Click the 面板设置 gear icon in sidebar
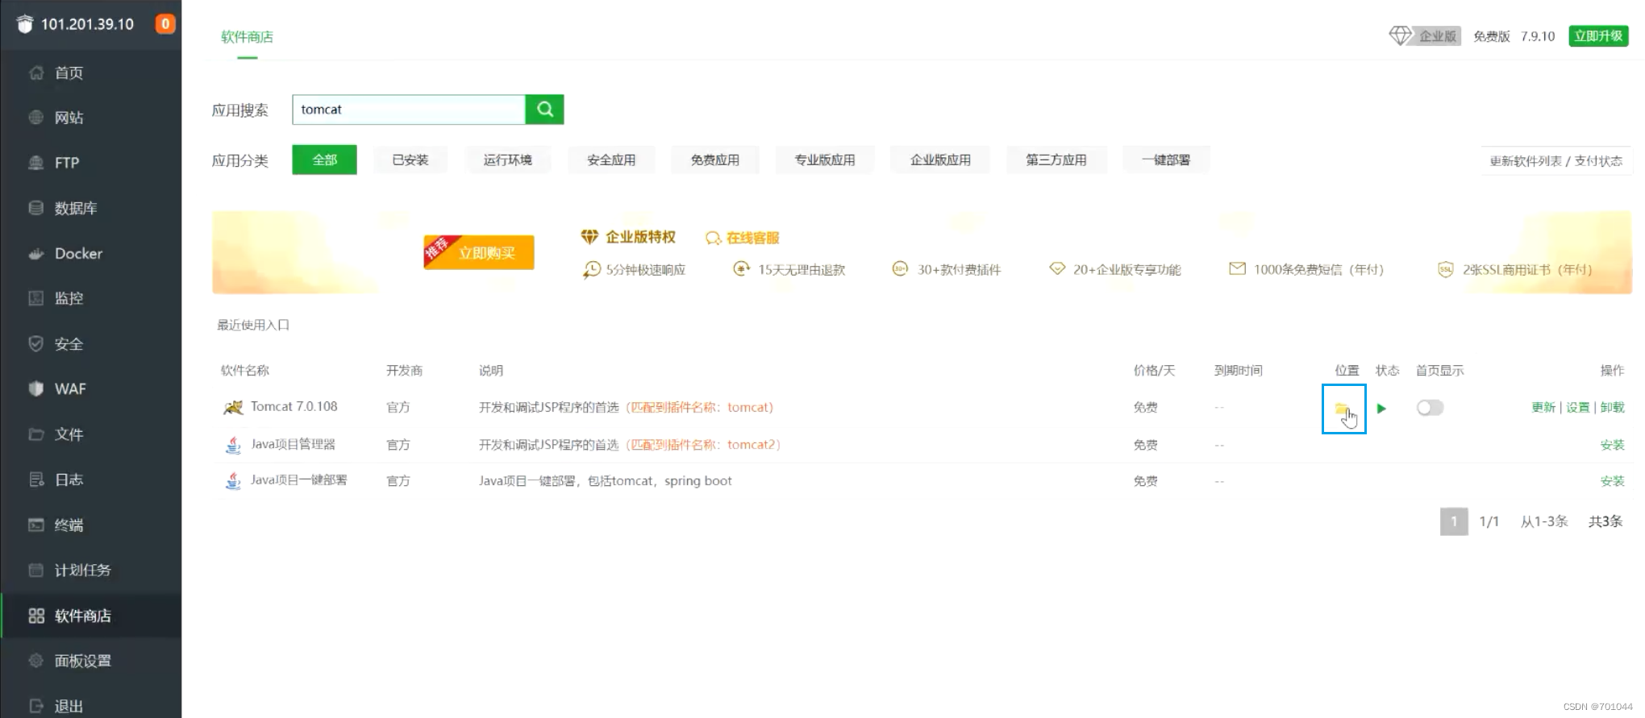This screenshot has width=1645, height=718. click(x=35, y=661)
